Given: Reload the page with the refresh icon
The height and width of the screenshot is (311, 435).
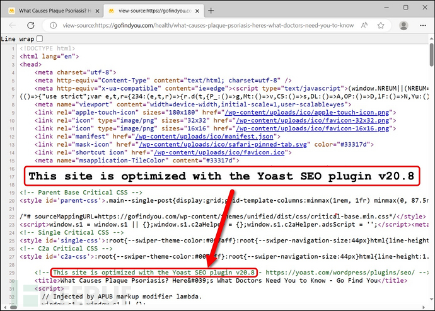Looking at the screenshot, I should [x=31, y=25].
